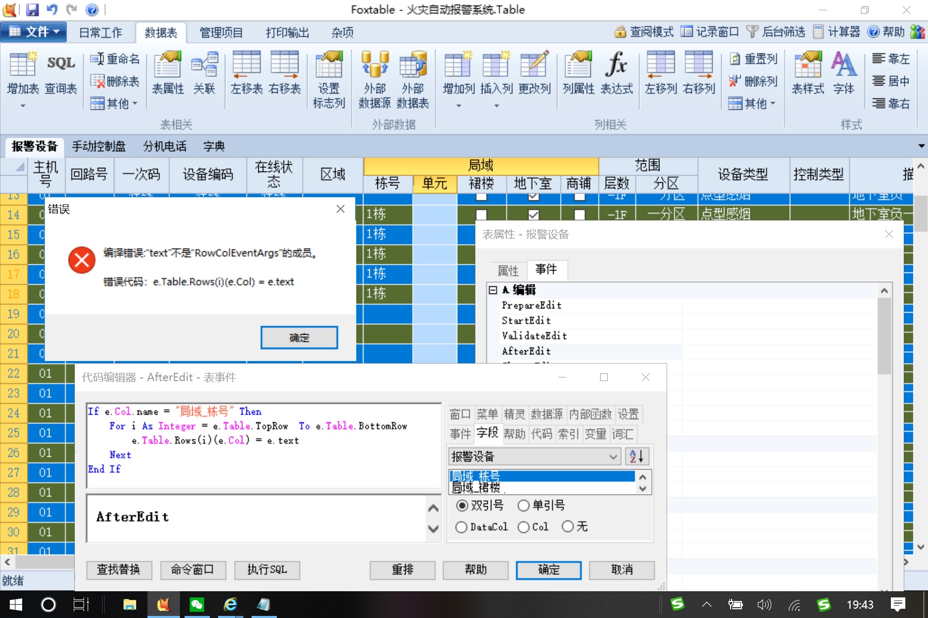Screen dimensions: 928x618
Task: Switch to 事件 tab in code editor
Action: coord(460,434)
